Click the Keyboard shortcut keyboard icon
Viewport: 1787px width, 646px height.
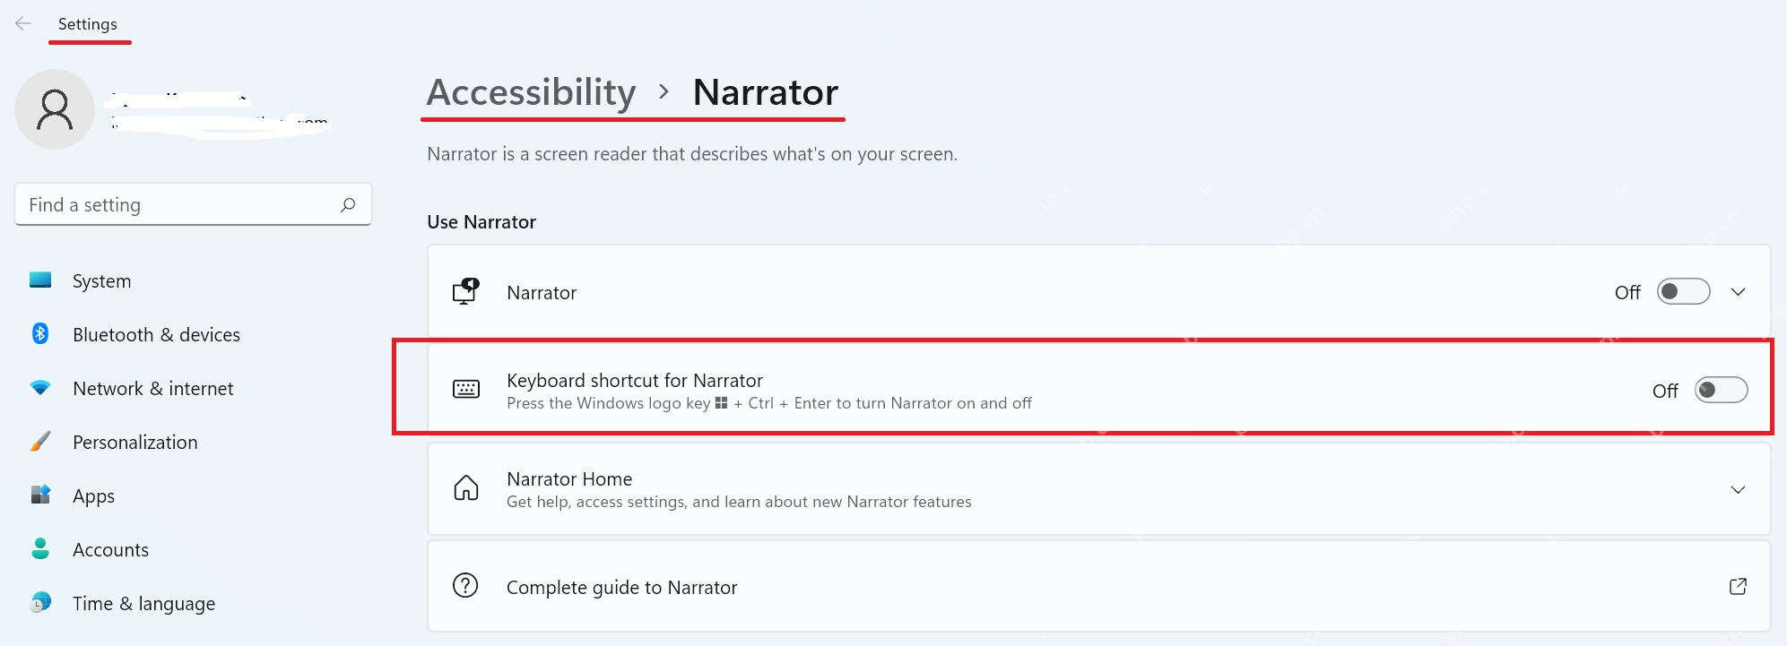click(x=466, y=389)
